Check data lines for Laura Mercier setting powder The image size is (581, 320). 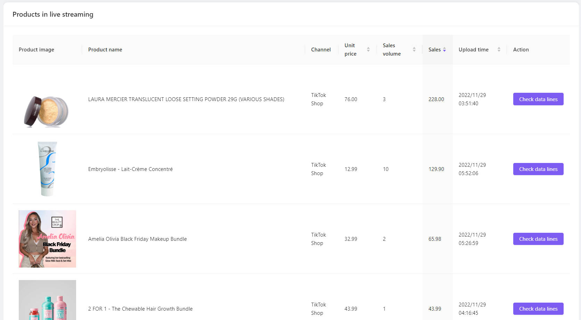(538, 99)
